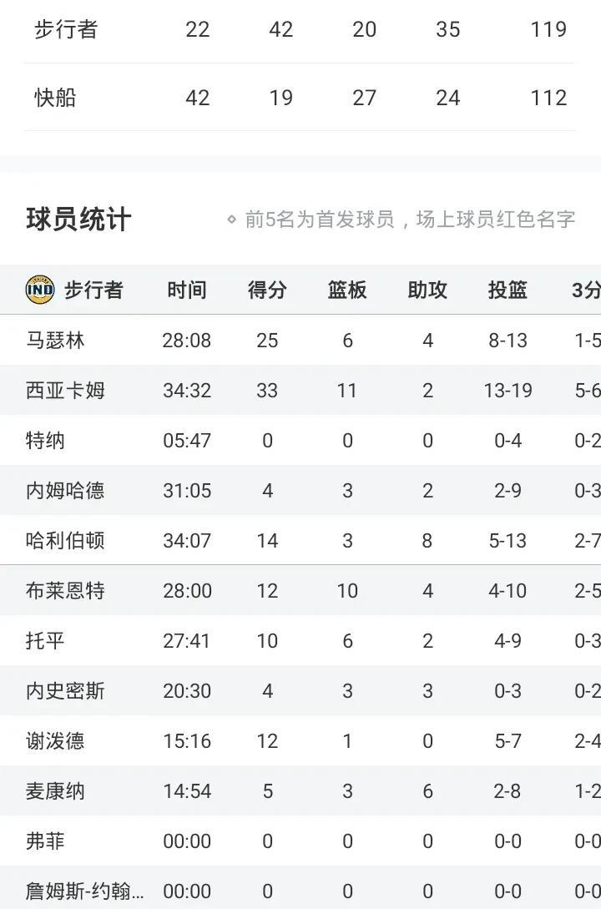Tap player 托平 name

pyautogui.click(x=45, y=641)
